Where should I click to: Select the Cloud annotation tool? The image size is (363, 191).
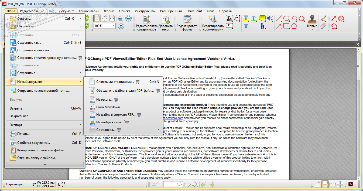coord(302,18)
